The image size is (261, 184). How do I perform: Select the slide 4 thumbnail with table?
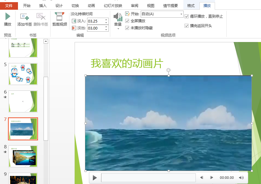pyautogui.click(x=23, y=48)
